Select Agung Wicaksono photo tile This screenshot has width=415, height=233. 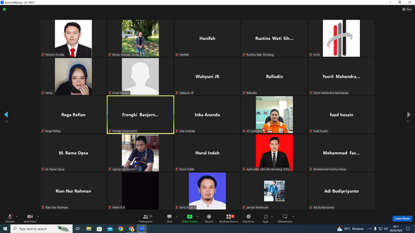tap(140, 153)
